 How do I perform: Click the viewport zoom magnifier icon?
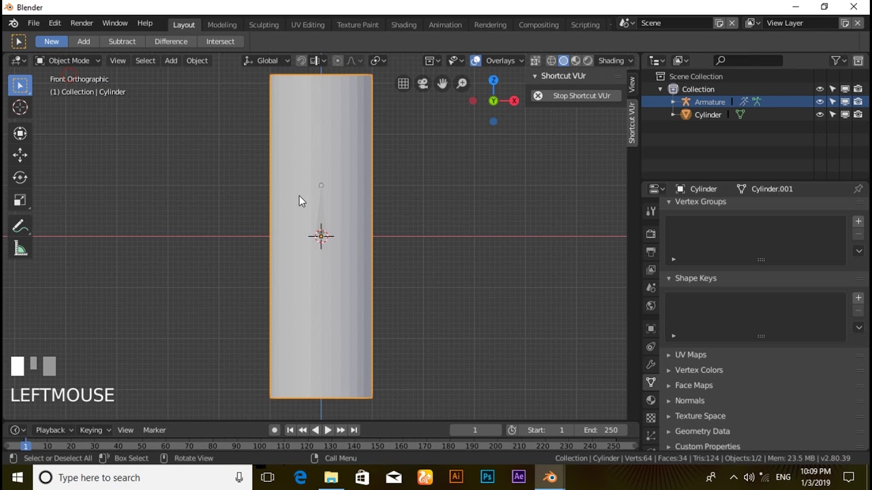[x=462, y=84]
